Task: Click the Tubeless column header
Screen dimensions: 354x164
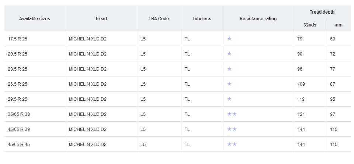Action: click(202, 19)
